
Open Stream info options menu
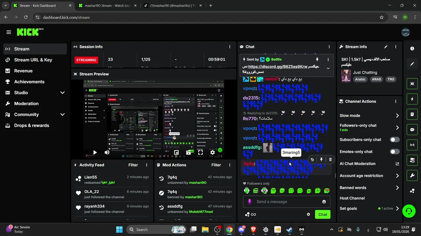tap(396, 47)
